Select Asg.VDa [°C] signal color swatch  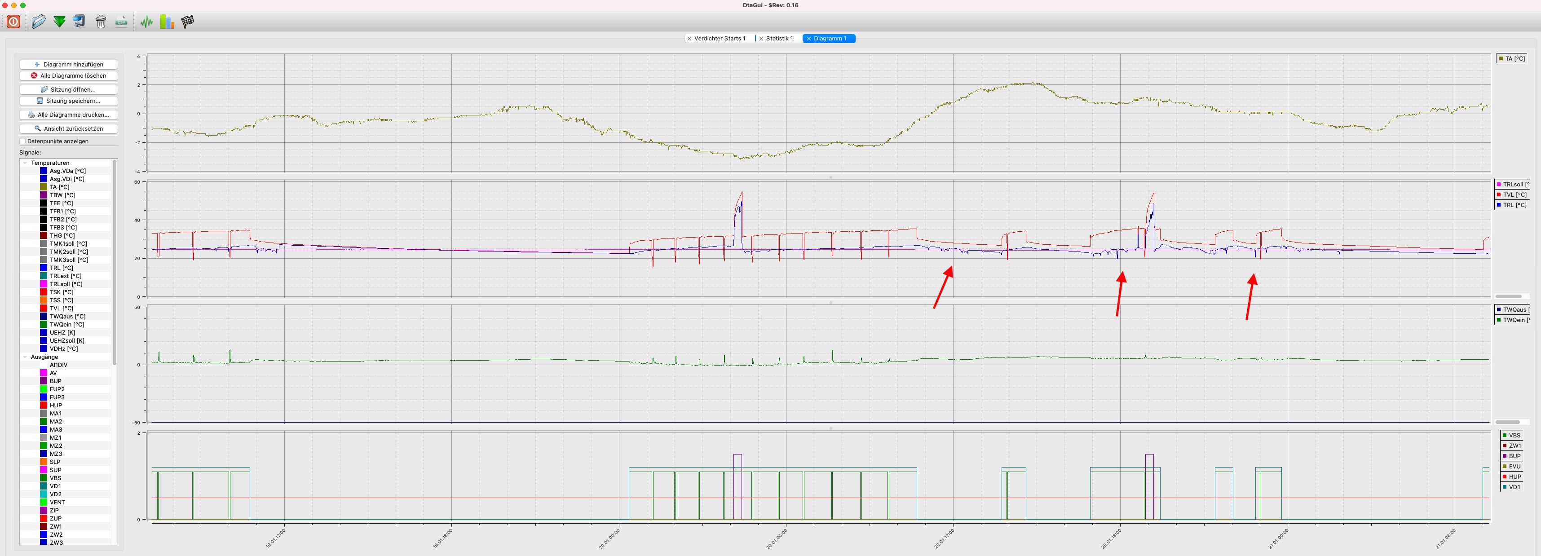(x=44, y=171)
